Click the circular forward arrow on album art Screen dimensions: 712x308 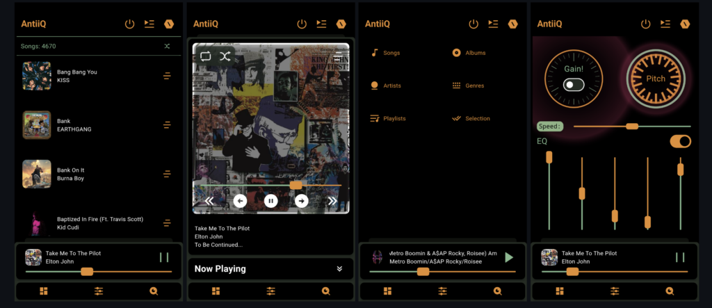coord(302,201)
